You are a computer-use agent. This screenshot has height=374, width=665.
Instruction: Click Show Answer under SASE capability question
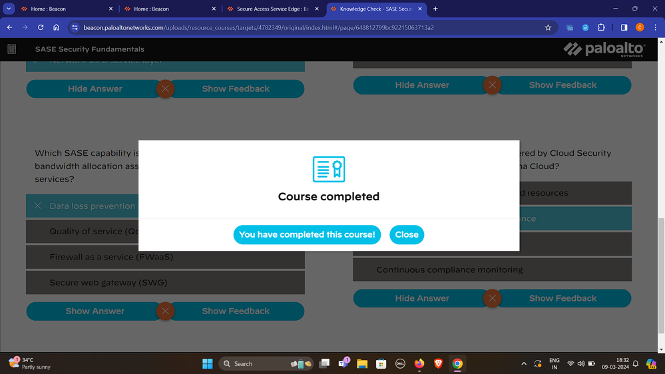click(95, 311)
